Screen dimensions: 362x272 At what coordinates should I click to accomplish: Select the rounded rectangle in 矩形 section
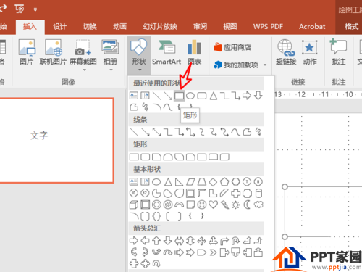[x=145, y=157]
